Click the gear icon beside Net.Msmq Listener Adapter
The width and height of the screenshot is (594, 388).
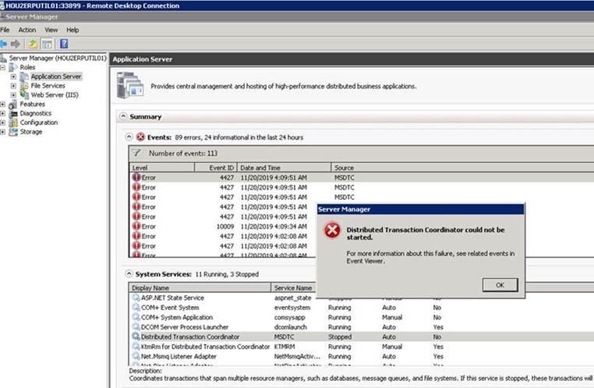136,357
